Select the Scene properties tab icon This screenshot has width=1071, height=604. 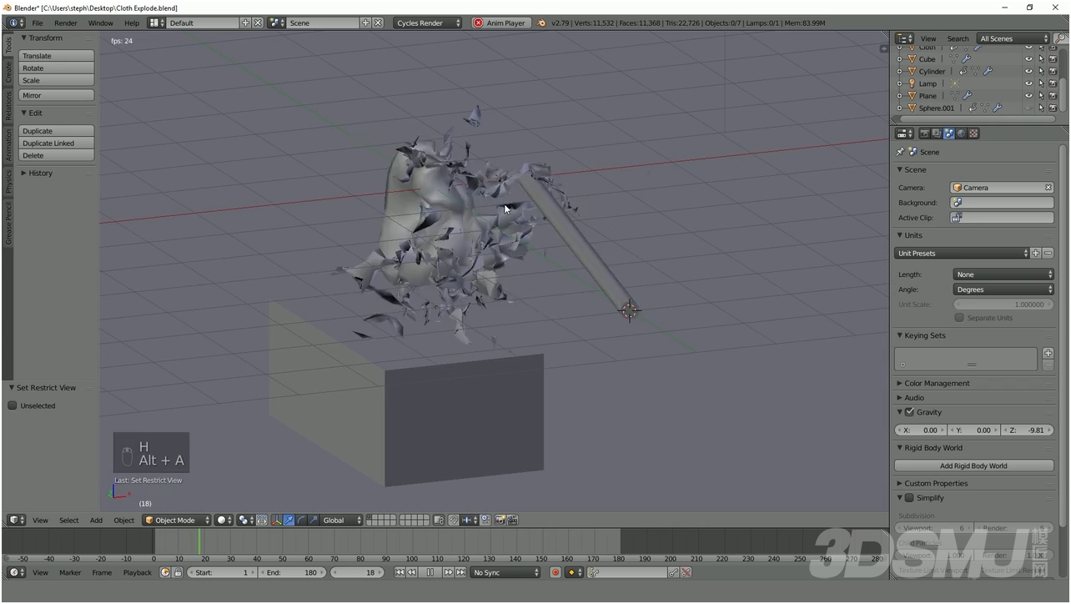(x=948, y=133)
